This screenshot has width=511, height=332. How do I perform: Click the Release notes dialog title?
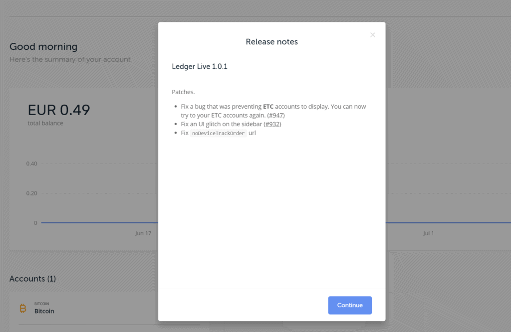[x=271, y=42]
